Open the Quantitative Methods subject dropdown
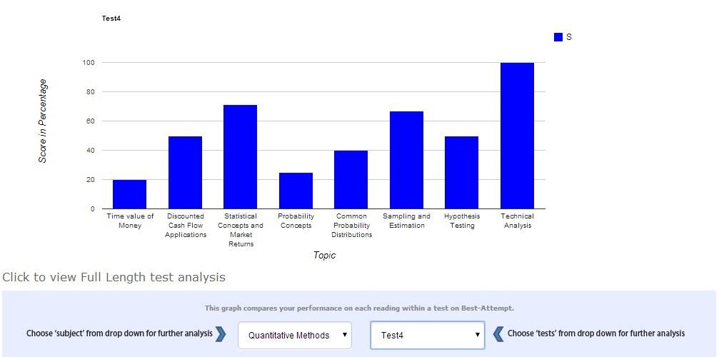This screenshot has height=357, width=719. coord(295,335)
